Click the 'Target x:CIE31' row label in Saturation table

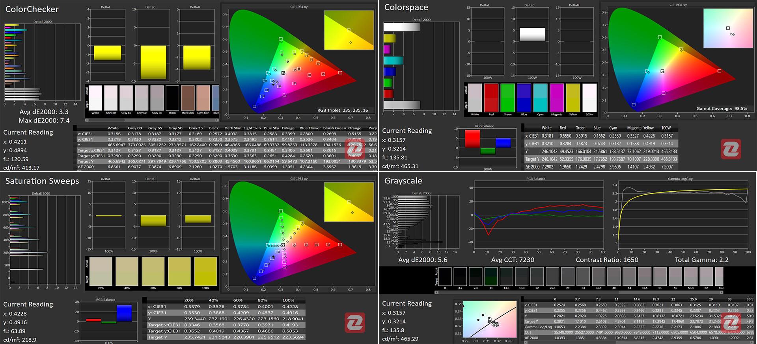coord(164,325)
